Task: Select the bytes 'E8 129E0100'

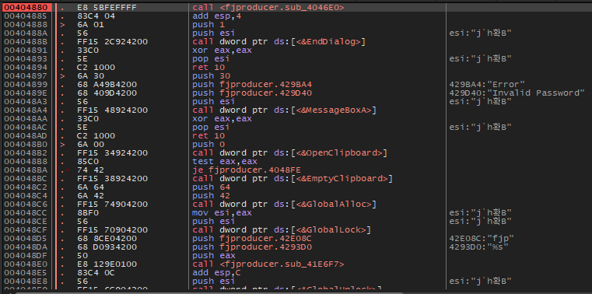Action: [107, 264]
